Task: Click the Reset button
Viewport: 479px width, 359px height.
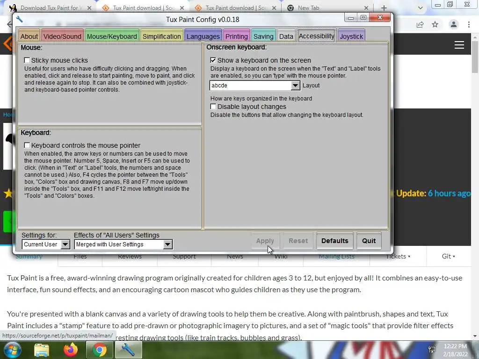Action: 298,241
